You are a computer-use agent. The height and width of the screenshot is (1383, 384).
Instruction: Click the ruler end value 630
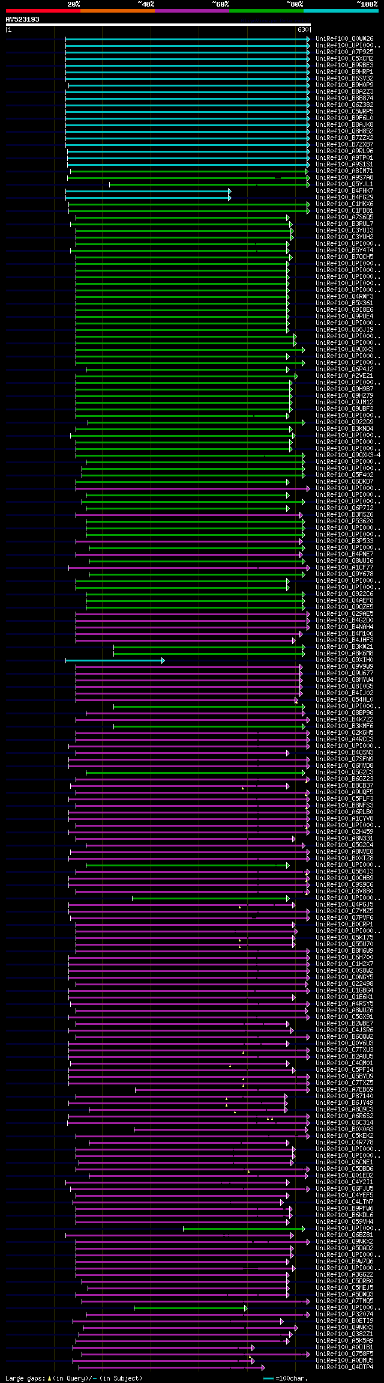pyautogui.click(x=303, y=29)
